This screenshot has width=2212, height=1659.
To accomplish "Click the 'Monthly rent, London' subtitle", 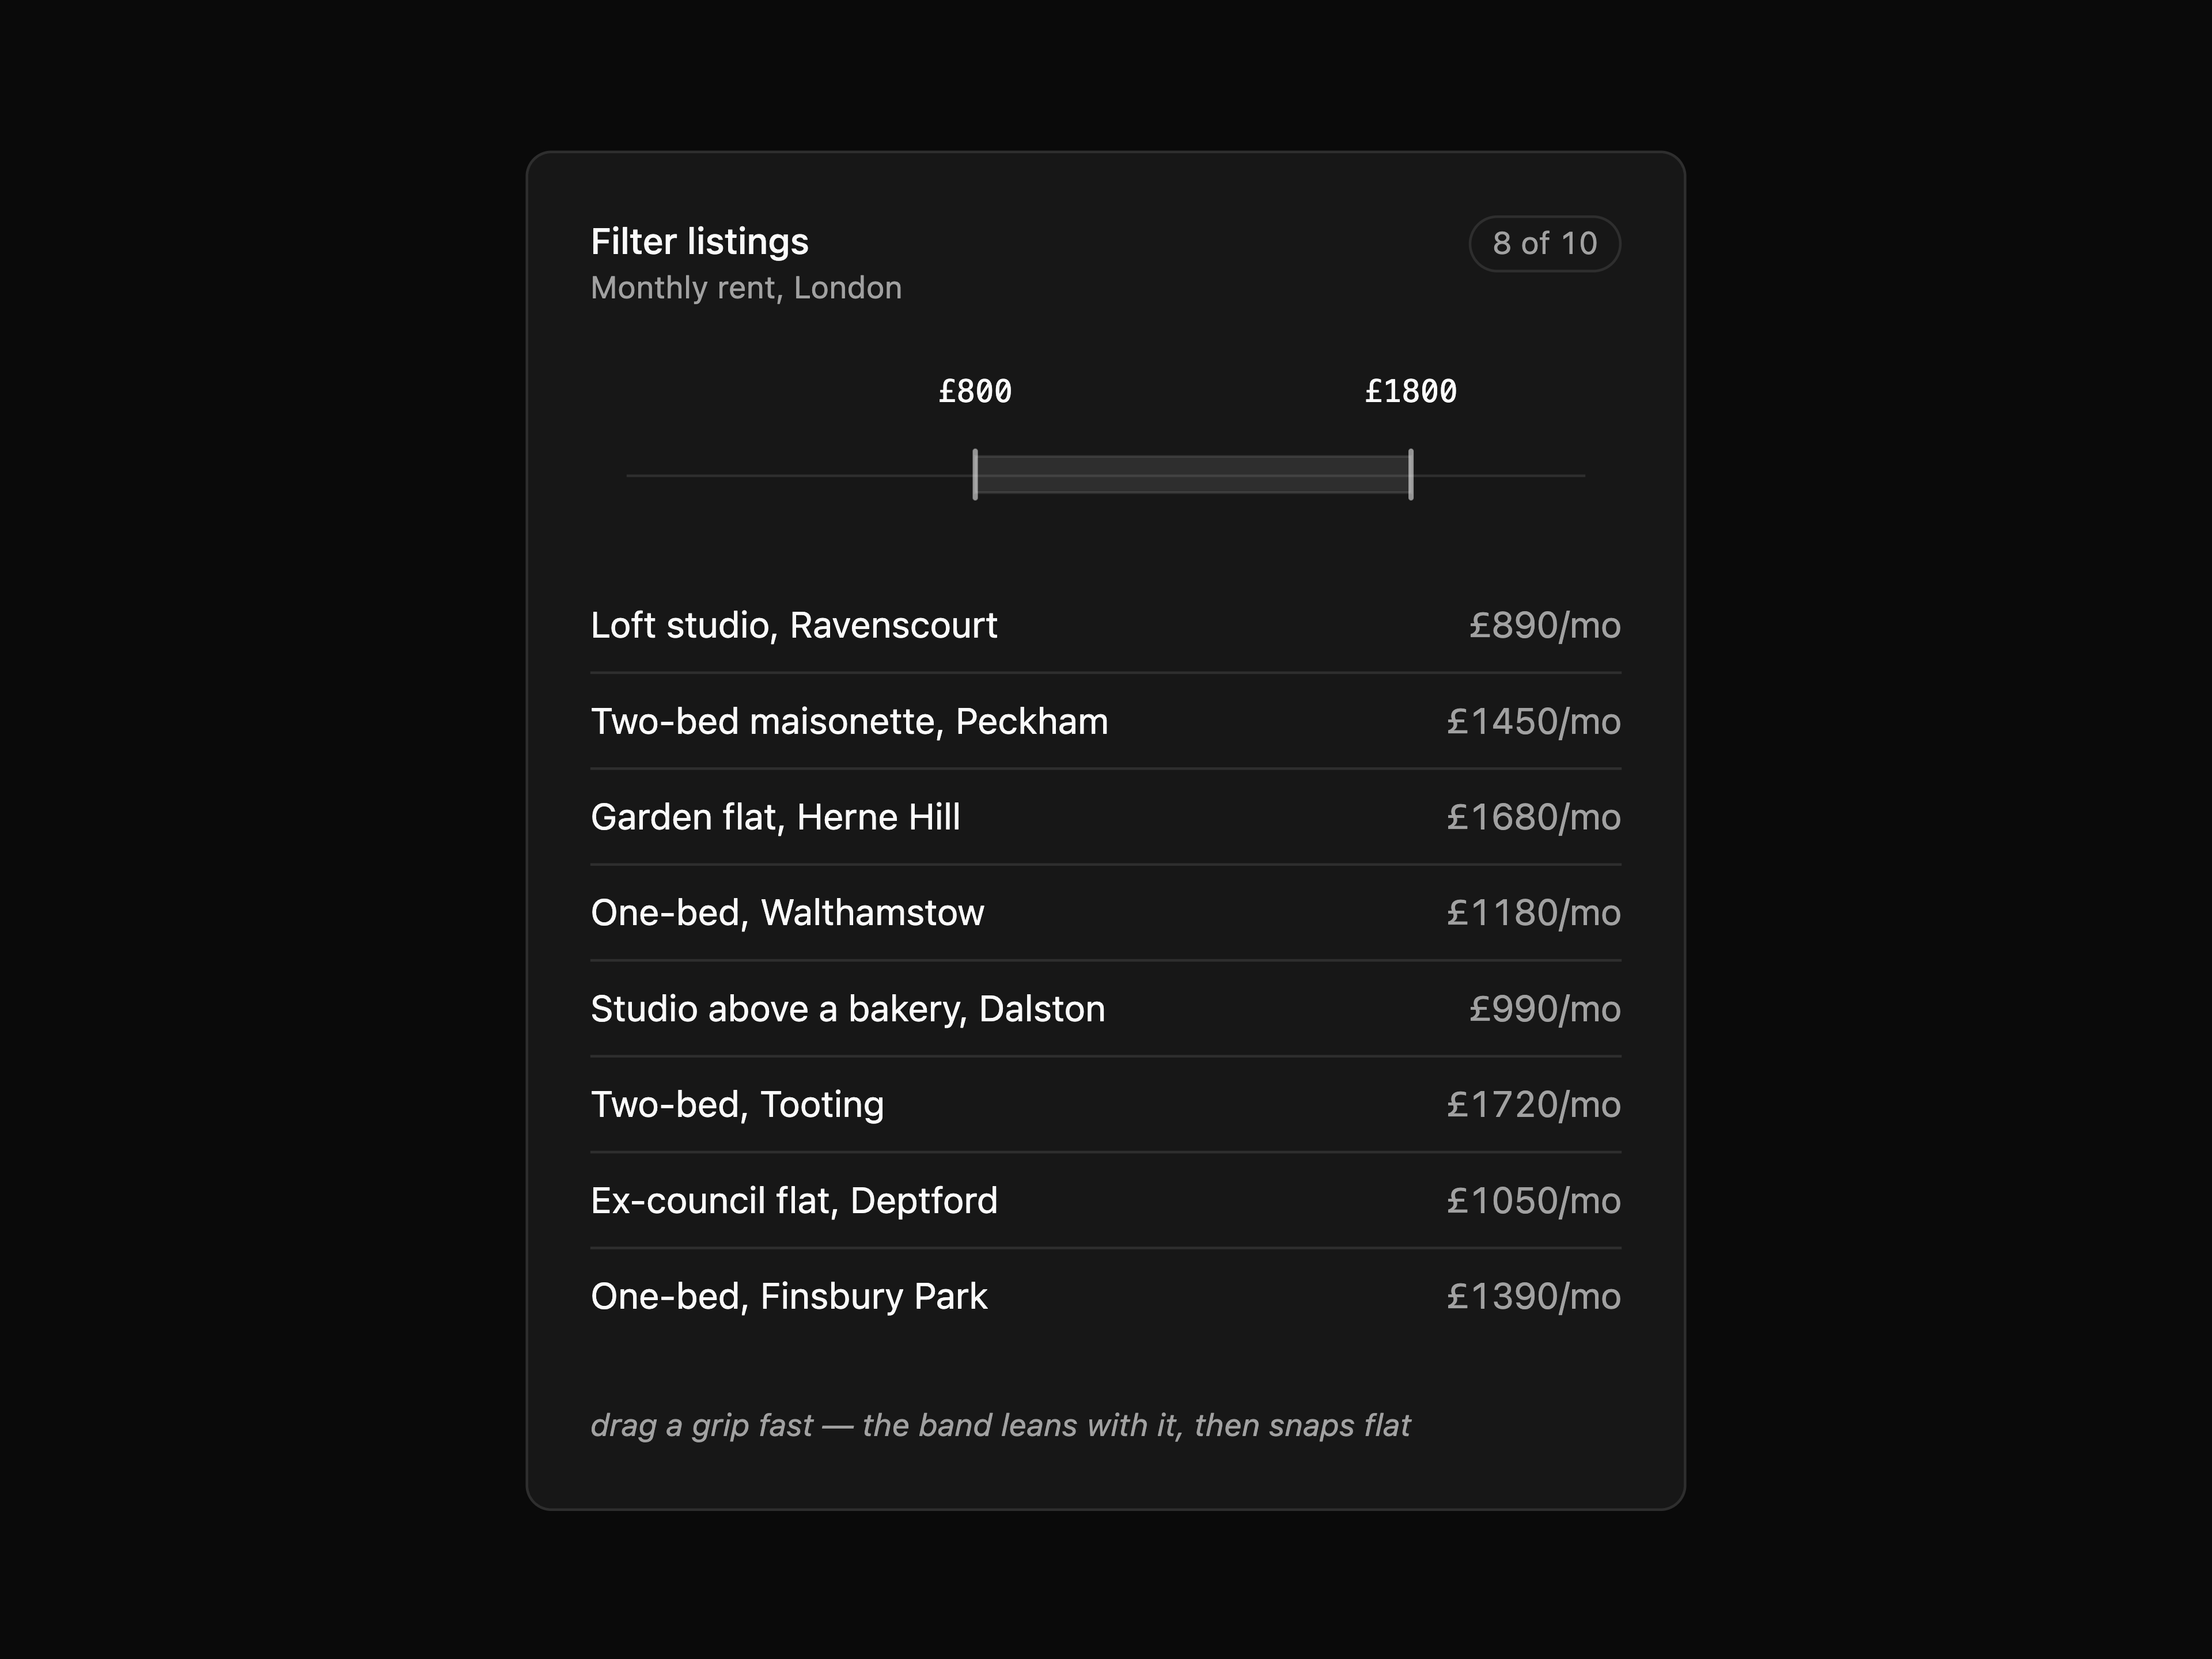I will [746, 288].
